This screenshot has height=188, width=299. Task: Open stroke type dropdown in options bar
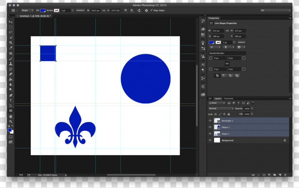(x=80, y=10)
